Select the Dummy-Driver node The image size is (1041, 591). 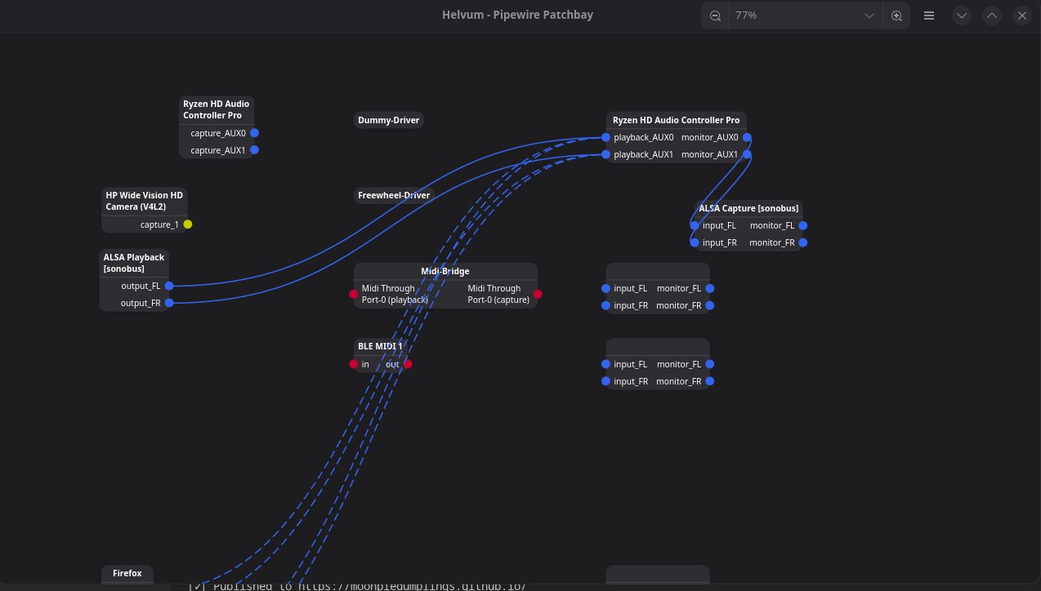pyautogui.click(x=388, y=120)
